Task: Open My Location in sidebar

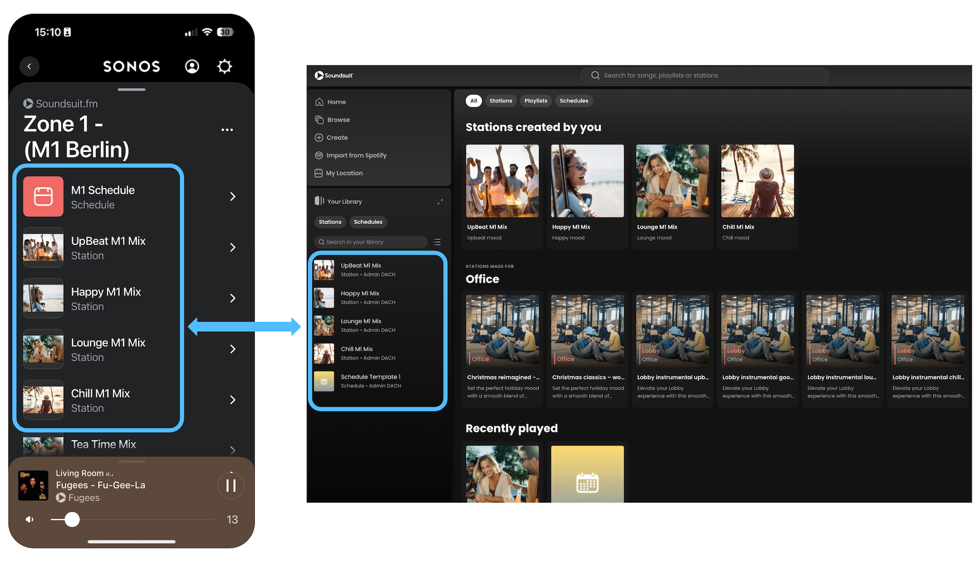Action: tap(339, 174)
